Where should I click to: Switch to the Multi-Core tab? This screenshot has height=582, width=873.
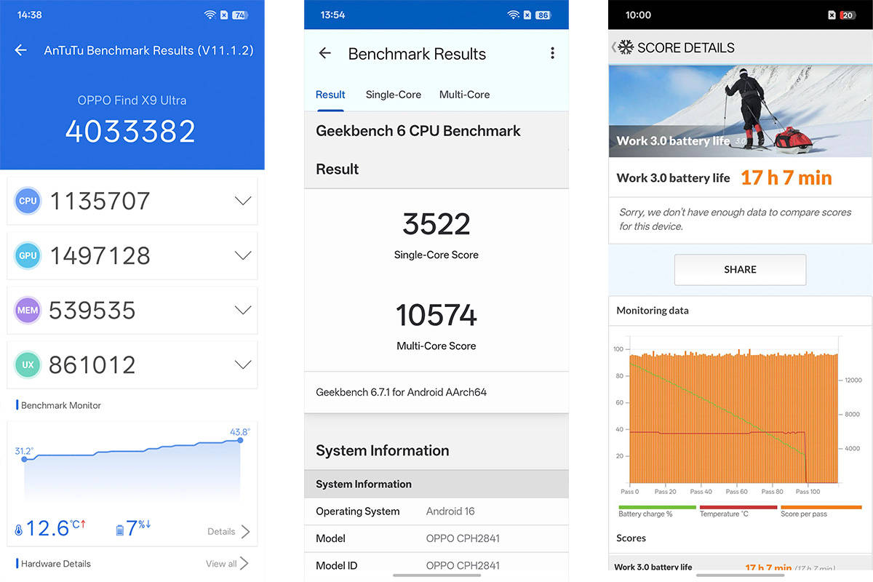(464, 95)
